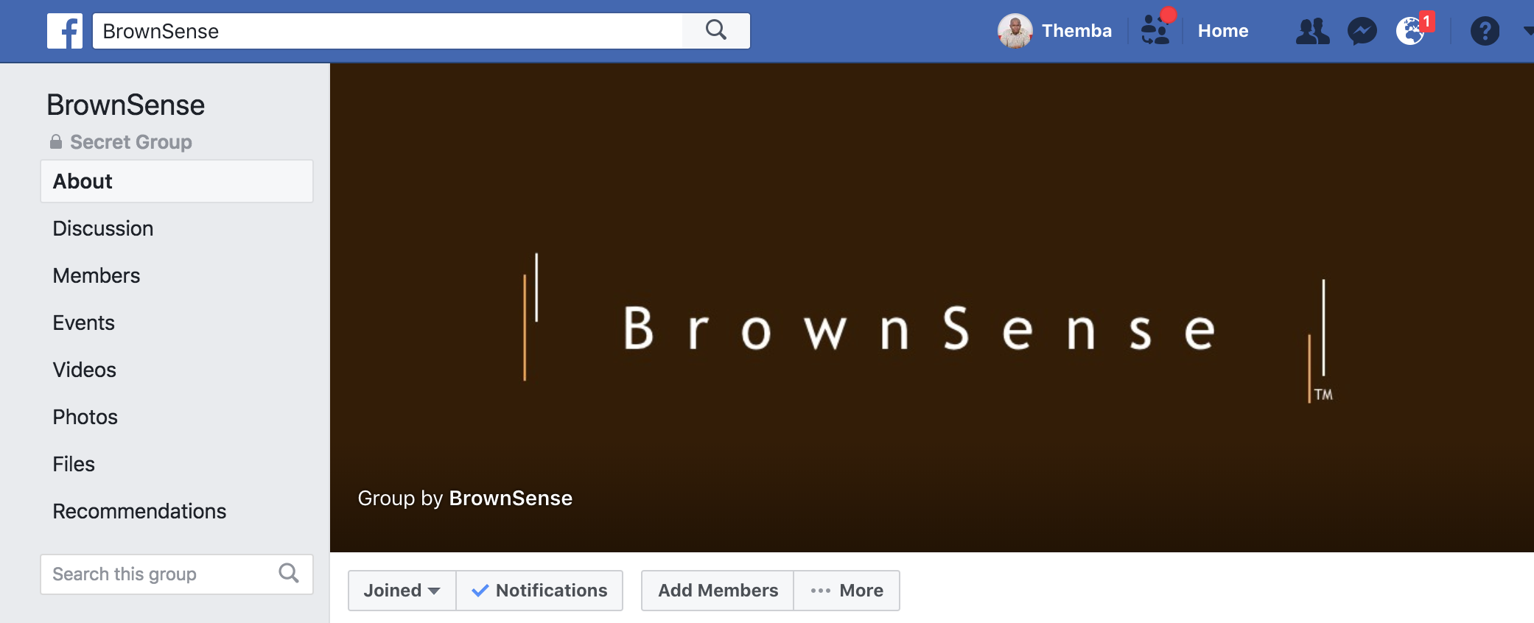Expand the account menu arrow at top right
Screen dimensions: 1534x623
(x=1528, y=31)
